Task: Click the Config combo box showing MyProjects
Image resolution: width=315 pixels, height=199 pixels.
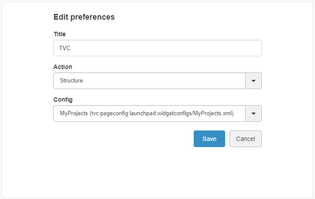Action: tap(149, 113)
